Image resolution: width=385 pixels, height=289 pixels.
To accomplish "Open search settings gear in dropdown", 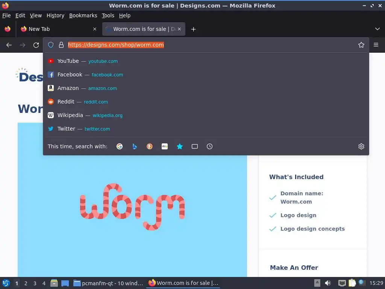I will [x=361, y=146].
